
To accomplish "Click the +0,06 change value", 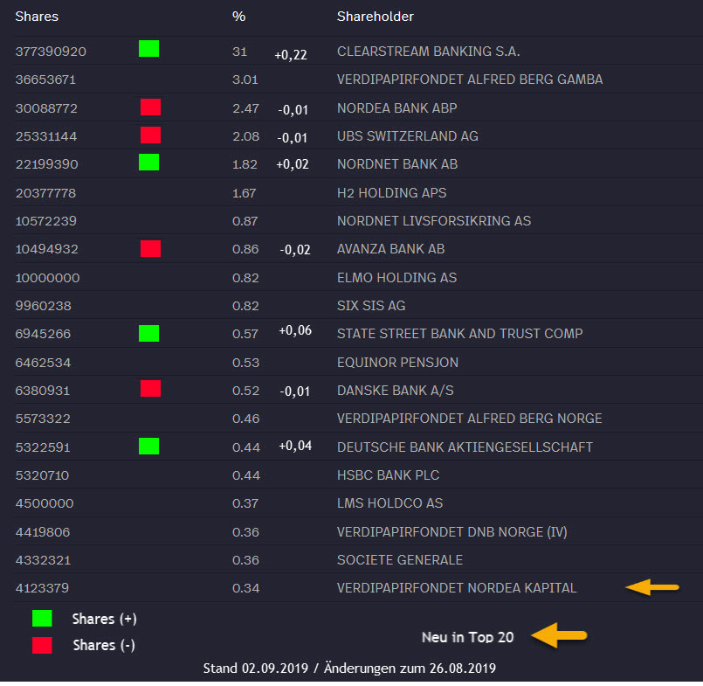I will (295, 330).
